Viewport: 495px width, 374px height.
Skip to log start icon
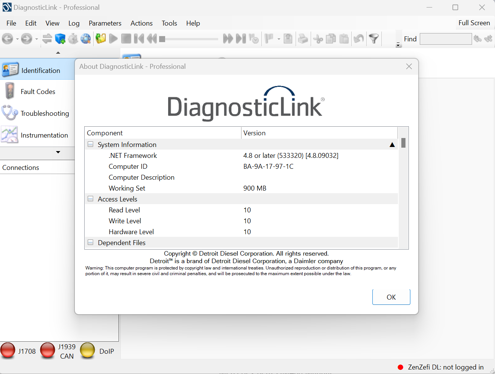[x=139, y=38]
